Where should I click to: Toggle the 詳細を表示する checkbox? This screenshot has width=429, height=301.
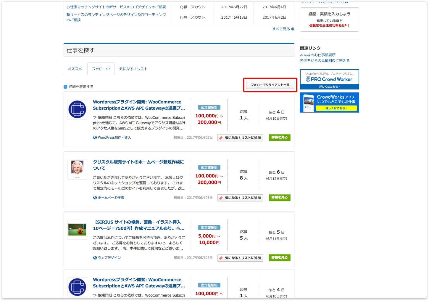(65, 87)
